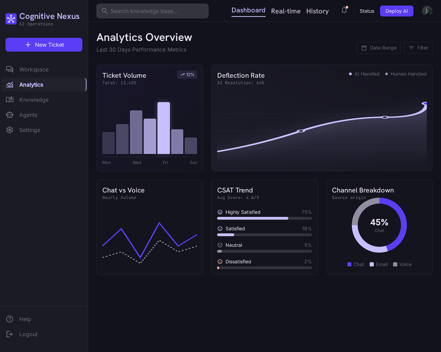Click the tallest Friday bar in Ticket Volume
Screen dimensions: 441x352
[163, 128]
